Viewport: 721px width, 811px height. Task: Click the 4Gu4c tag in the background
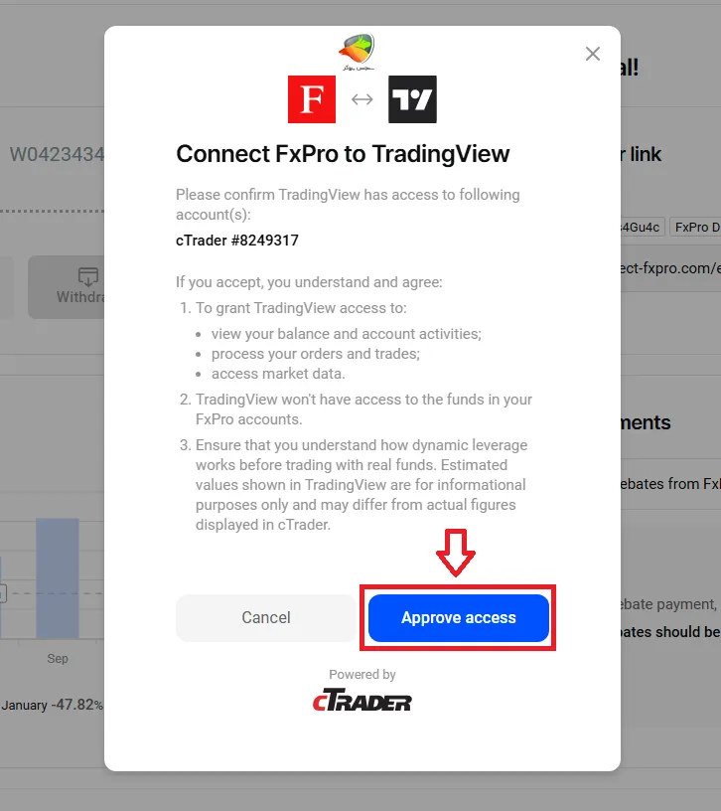click(x=642, y=227)
